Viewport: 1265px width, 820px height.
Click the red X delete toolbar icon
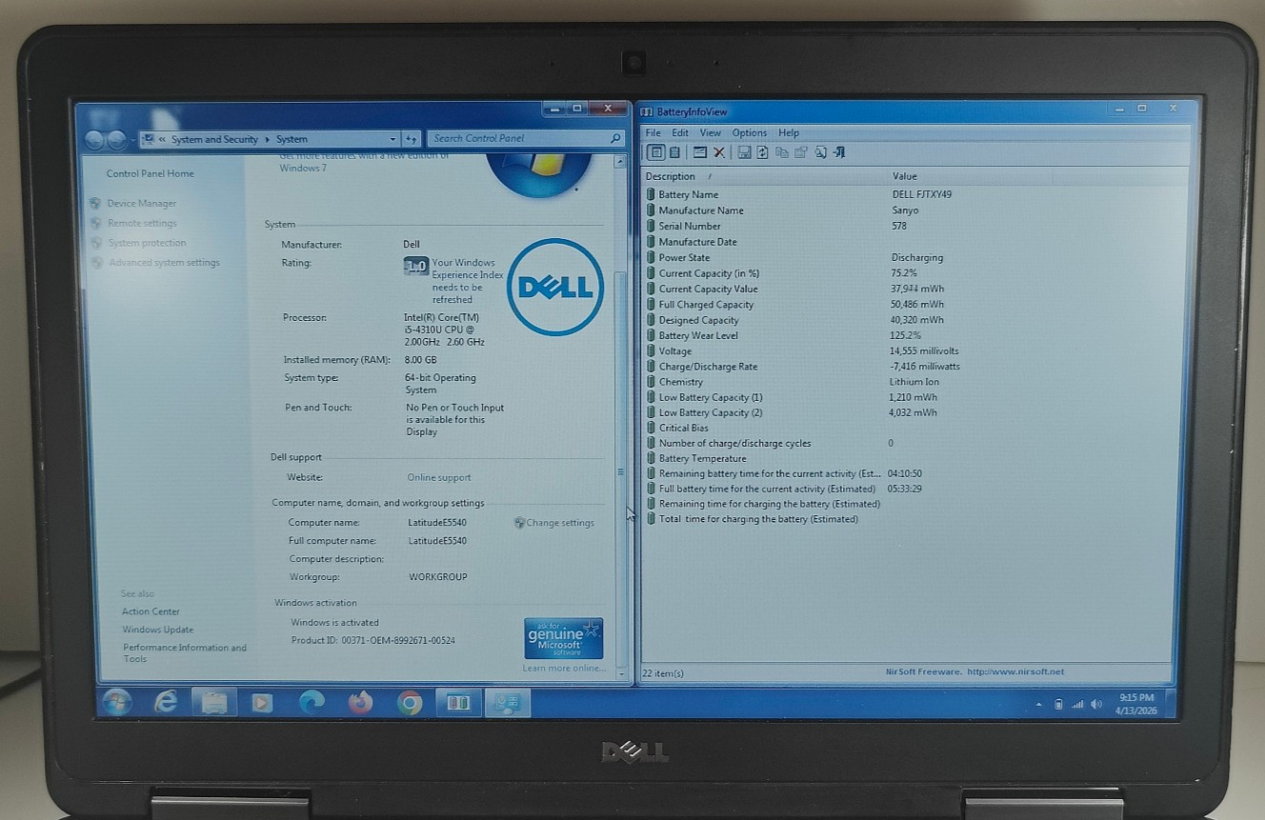coord(719,152)
